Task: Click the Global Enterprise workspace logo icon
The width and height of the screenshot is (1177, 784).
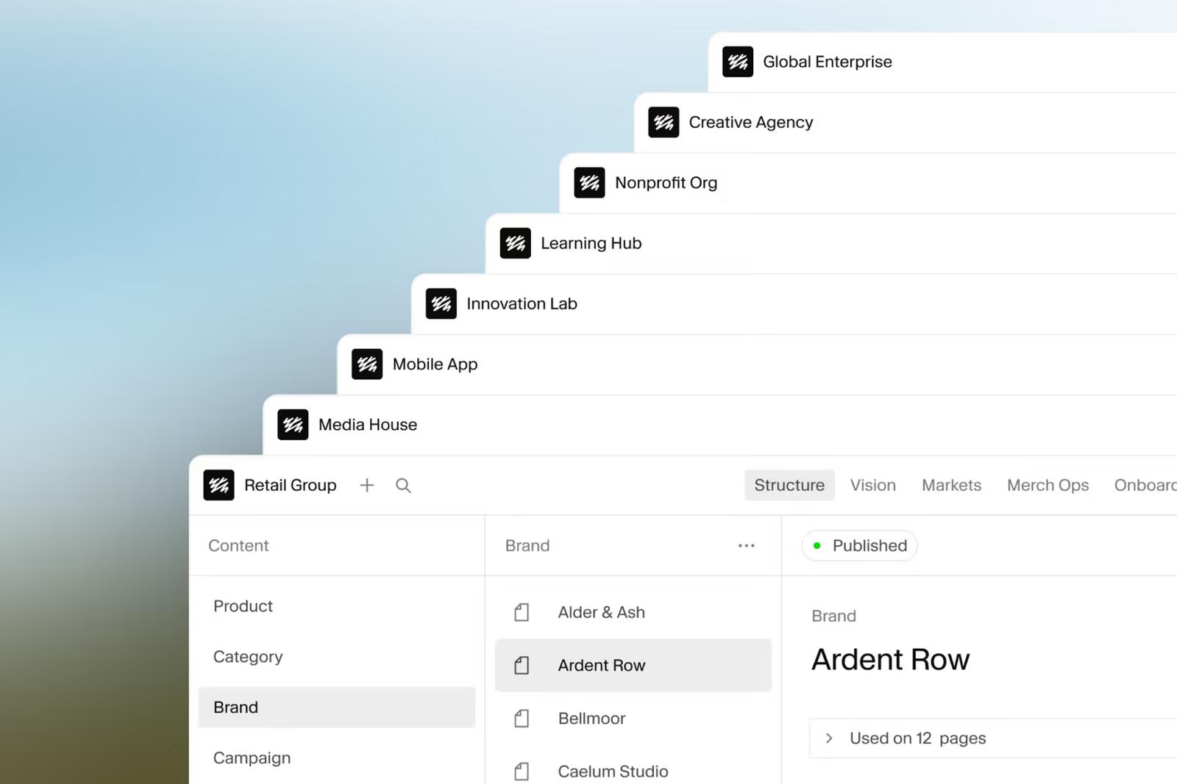Action: pyautogui.click(x=737, y=62)
